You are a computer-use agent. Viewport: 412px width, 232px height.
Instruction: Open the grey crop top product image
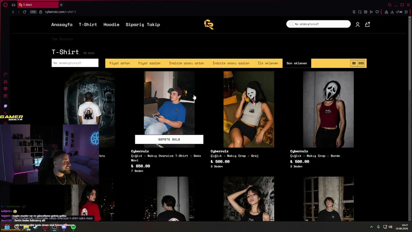[249, 109]
